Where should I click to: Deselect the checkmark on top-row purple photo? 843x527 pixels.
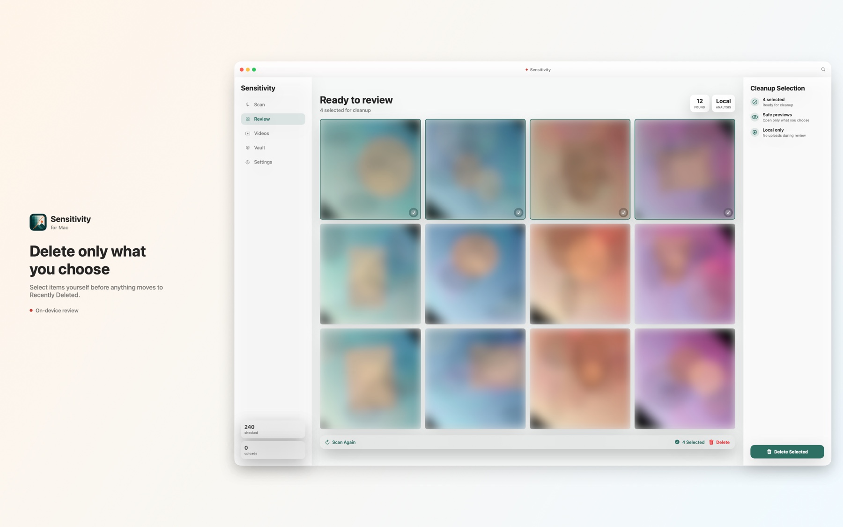point(728,213)
